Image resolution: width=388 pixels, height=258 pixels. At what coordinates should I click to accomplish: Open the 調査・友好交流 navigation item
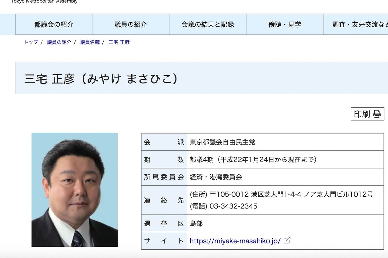[x=358, y=24]
